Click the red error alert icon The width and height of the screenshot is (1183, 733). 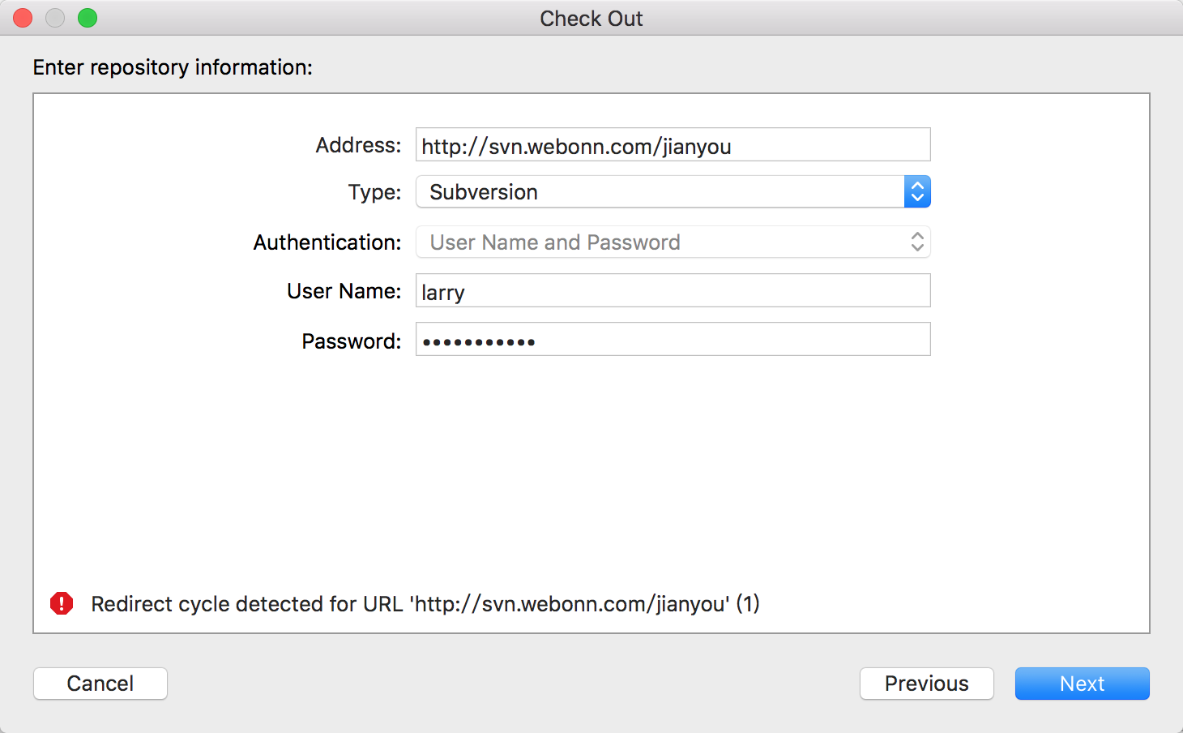[62, 603]
